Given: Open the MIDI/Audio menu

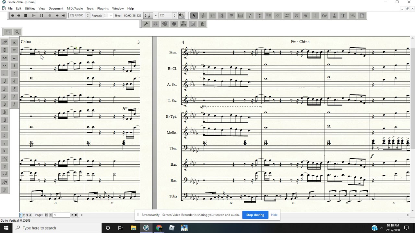Looking at the screenshot, I should coord(75,8).
